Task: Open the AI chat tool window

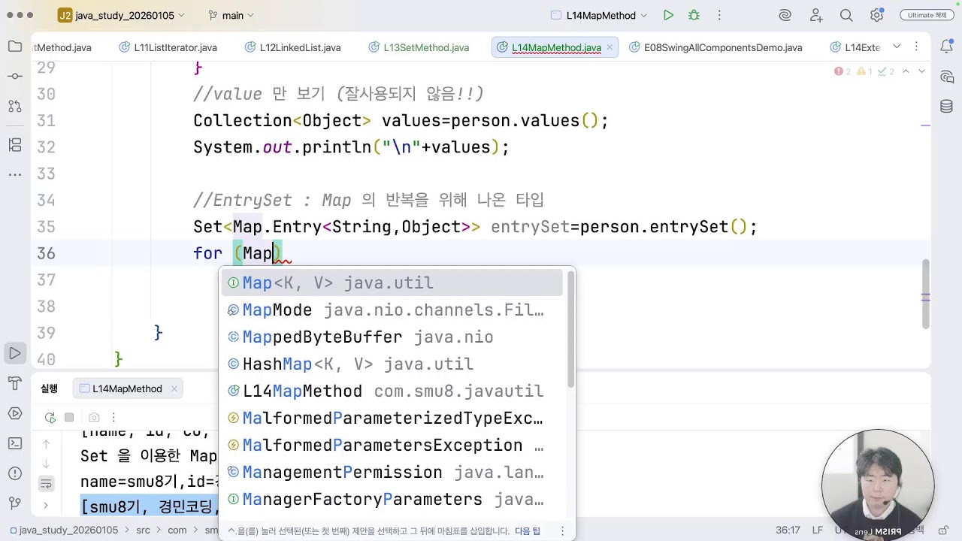Action: point(947,77)
